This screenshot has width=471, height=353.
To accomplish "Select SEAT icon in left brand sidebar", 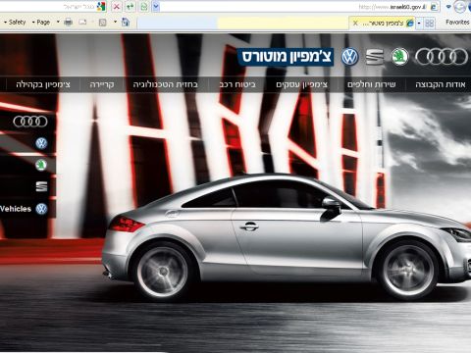I will (x=41, y=186).
